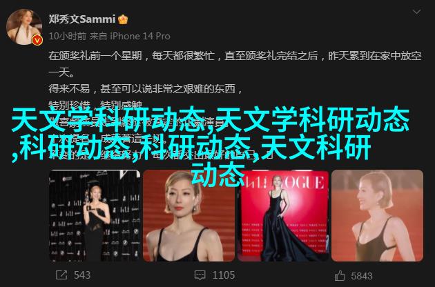Open the fourth side-profile smiling photo
Image resolution: width=435 pixels, height=287 pixels.
click(x=377, y=216)
